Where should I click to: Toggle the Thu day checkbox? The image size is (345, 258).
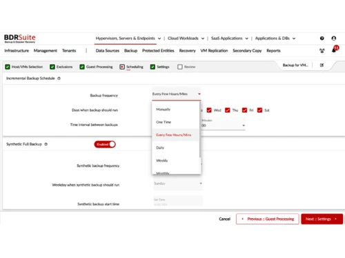point(228,110)
